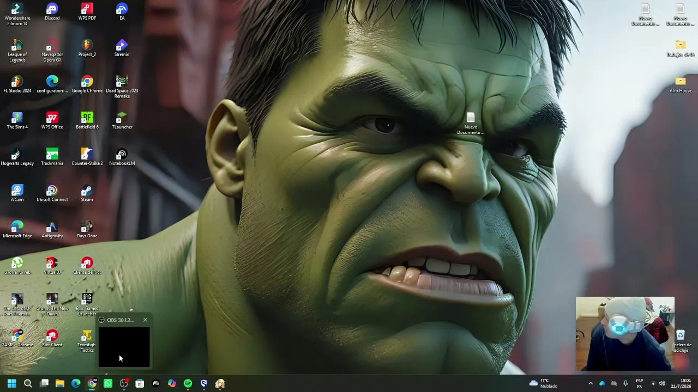Open Task View from the taskbar
This screenshot has height=392, width=698.
point(44,383)
